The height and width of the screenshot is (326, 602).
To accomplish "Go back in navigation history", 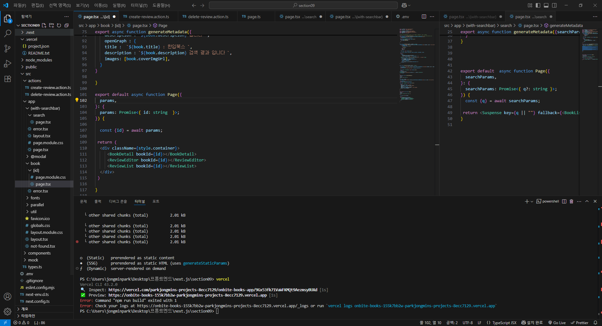I will click(194, 5).
